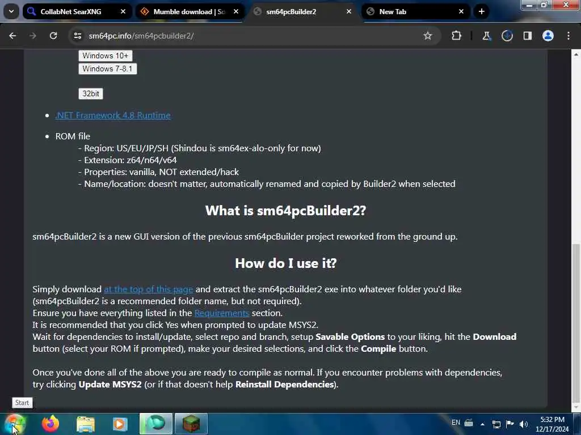
Task: Click the page vertical scrollbar thumb
Action: click(576, 323)
